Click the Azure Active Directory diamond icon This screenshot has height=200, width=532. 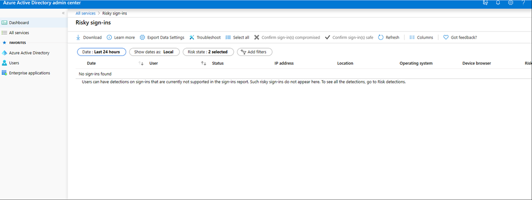click(x=4, y=53)
